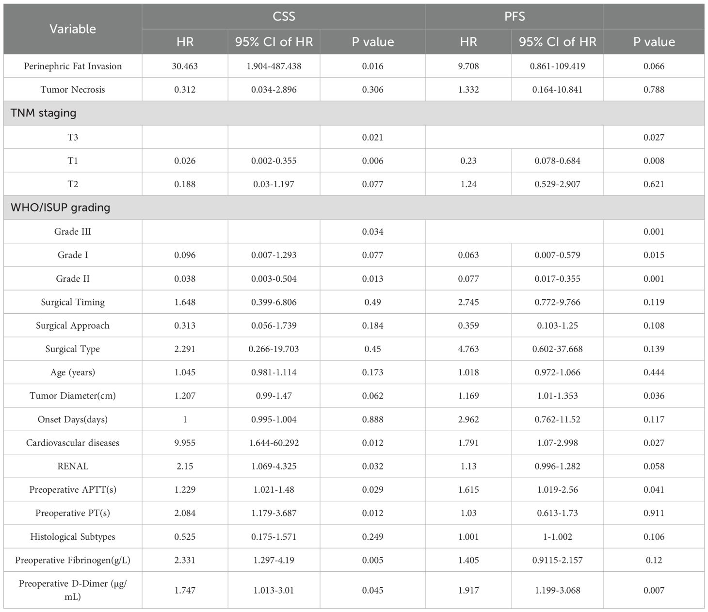Select the Tumor Diameter(cm) row label
This screenshot has width=708, height=612.
click(x=73, y=396)
